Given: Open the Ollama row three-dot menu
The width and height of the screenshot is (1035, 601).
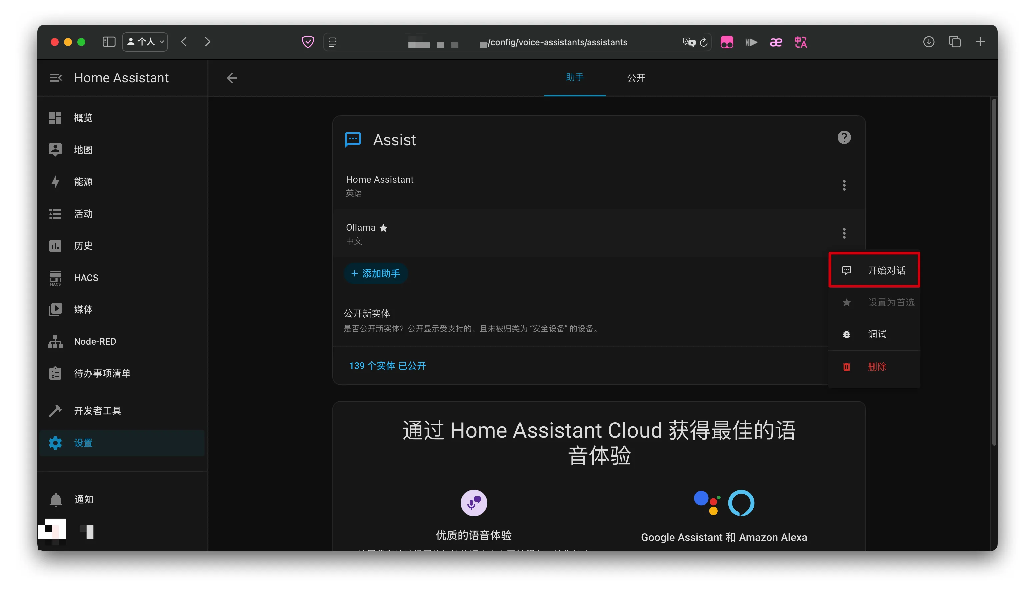Looking at the screenshot, I should pos(844,234).
